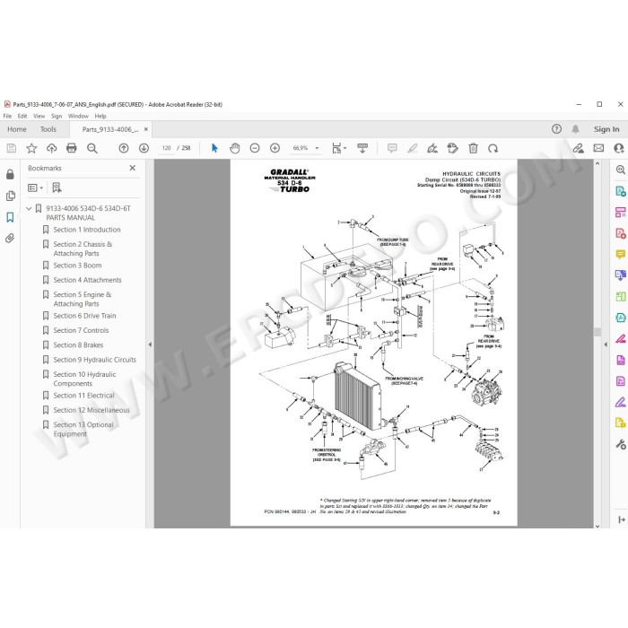Viewport: 628px width, 628px height.
Task: Open the Edit menu
Action: (22, 116)
